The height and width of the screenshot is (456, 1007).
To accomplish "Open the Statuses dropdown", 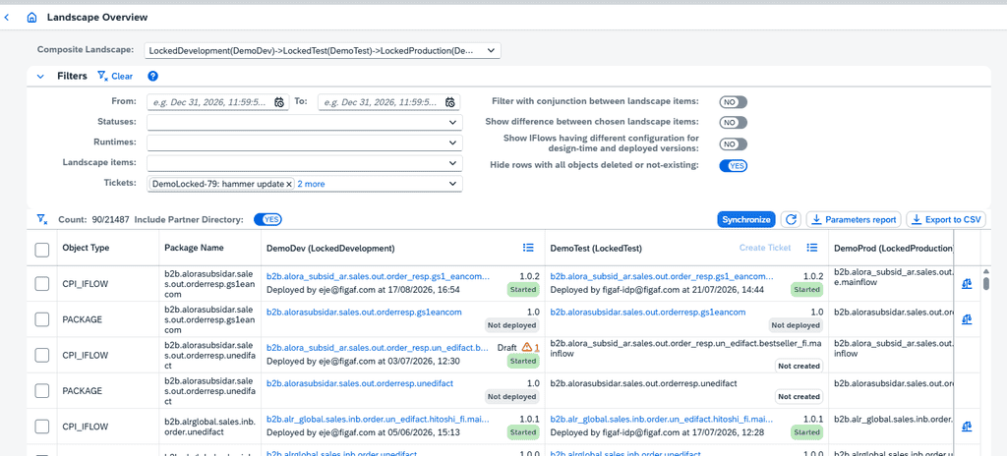I will click(305, 122).
